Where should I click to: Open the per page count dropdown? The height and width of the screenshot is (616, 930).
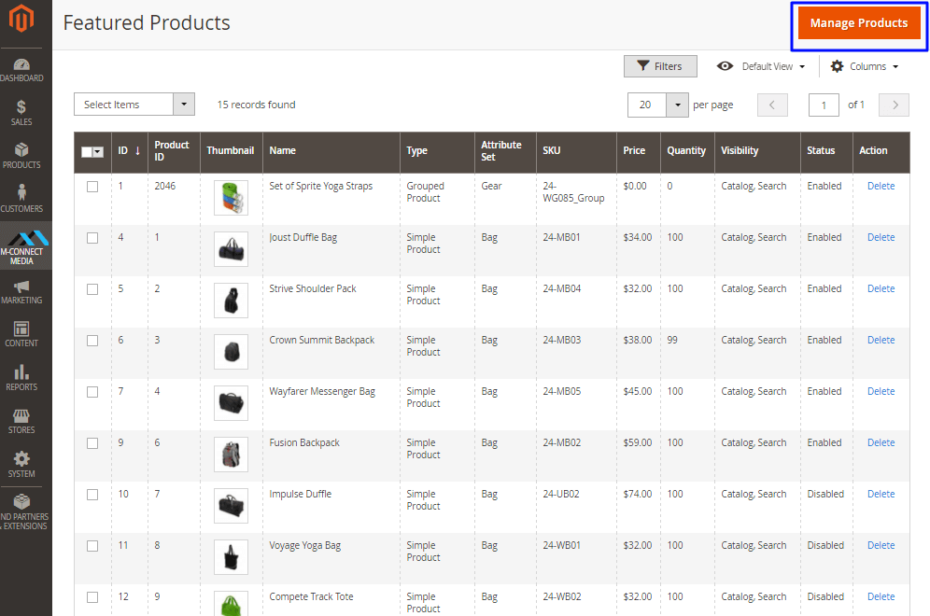[x=677, y=105]
